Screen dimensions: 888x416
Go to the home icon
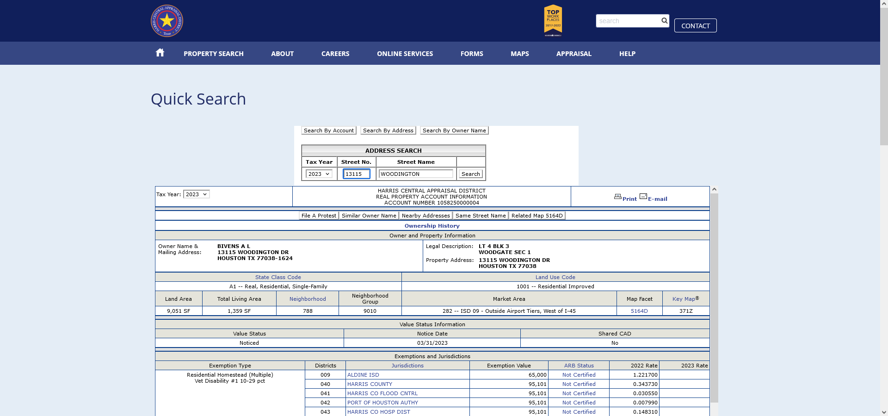pyautogui.click(x=160, y=53)
